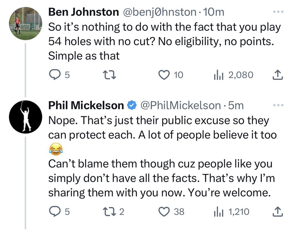The height and width of the screenshot is (235, 294).
Task: Open more options on Phil Mickelson's tweet
Action: [278, 105]
